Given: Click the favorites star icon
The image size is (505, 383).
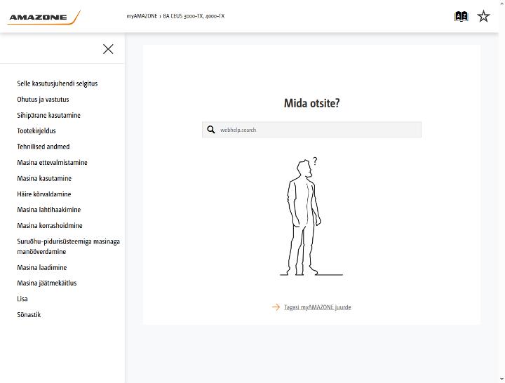Looking at the screenshot, I should click(483, 16).
